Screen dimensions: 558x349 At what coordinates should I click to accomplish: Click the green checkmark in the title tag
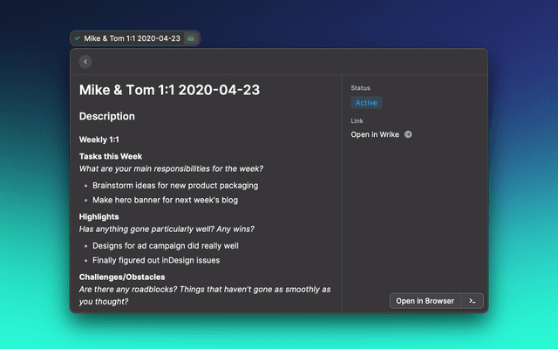point(78,38)
